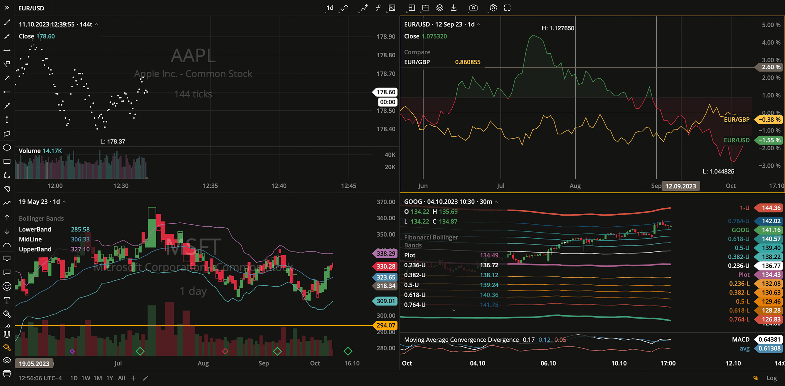Click the Moving Average Convergence Divergence label
Screen dimensions: 785x386
(x=461, y=340)
